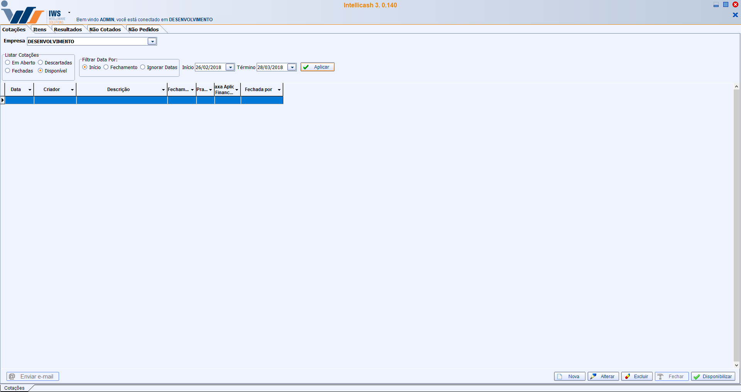
Task: Click the vertical scrollbar down arrow
Action: (x=736, y=365)
